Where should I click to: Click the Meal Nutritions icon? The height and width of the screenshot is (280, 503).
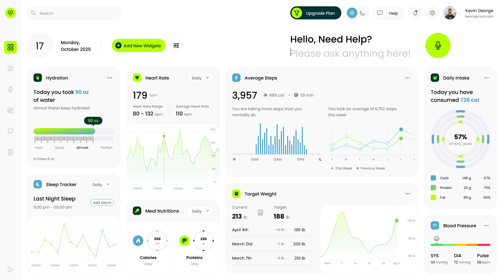[x=137, y=211]
